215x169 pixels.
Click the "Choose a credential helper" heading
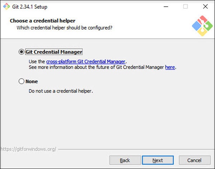tap(43, 21)
